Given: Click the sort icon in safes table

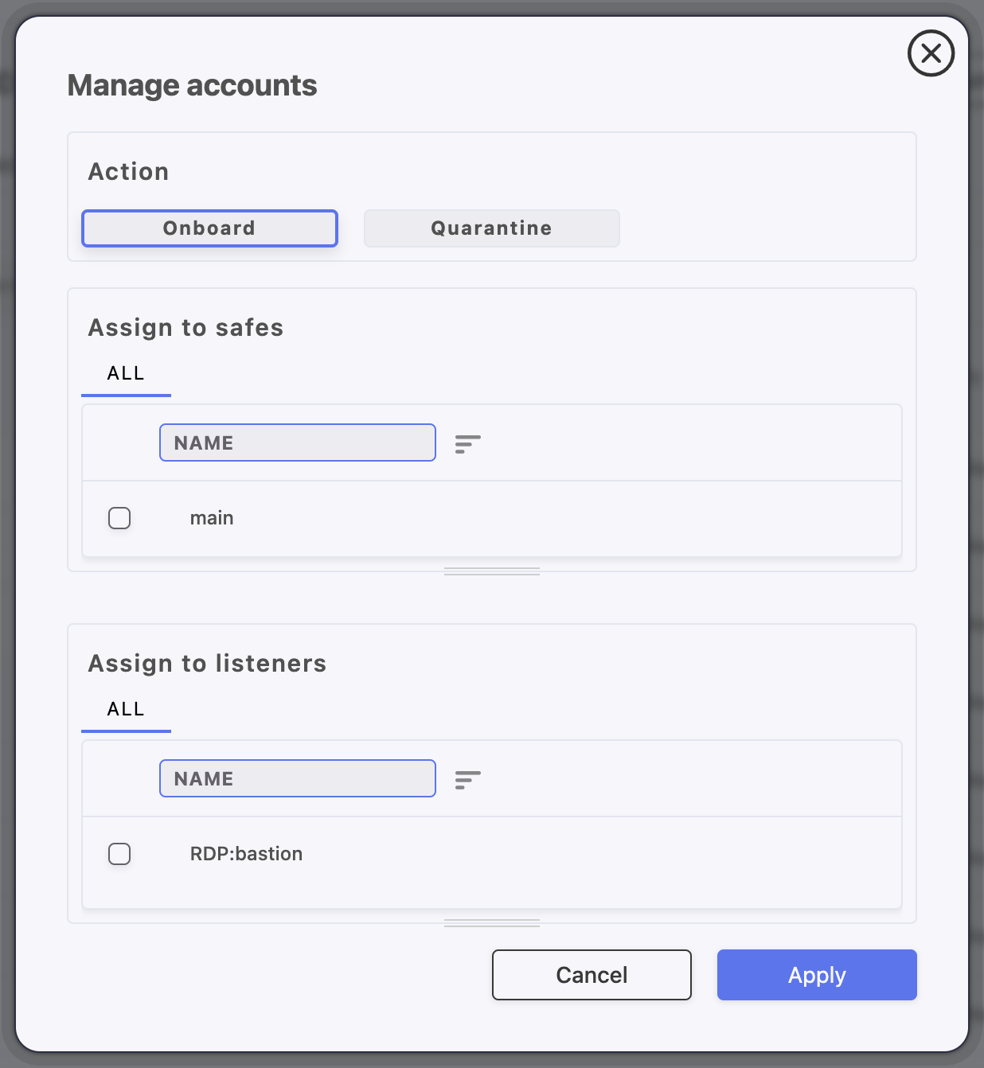Looking at the screenshot, I should pos(467,444).
